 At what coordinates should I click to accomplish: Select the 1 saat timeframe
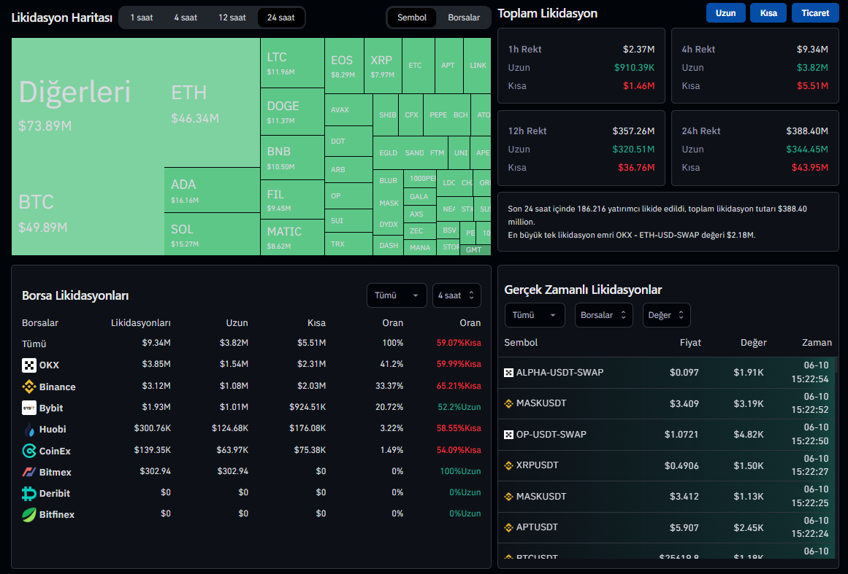[142, 18]
